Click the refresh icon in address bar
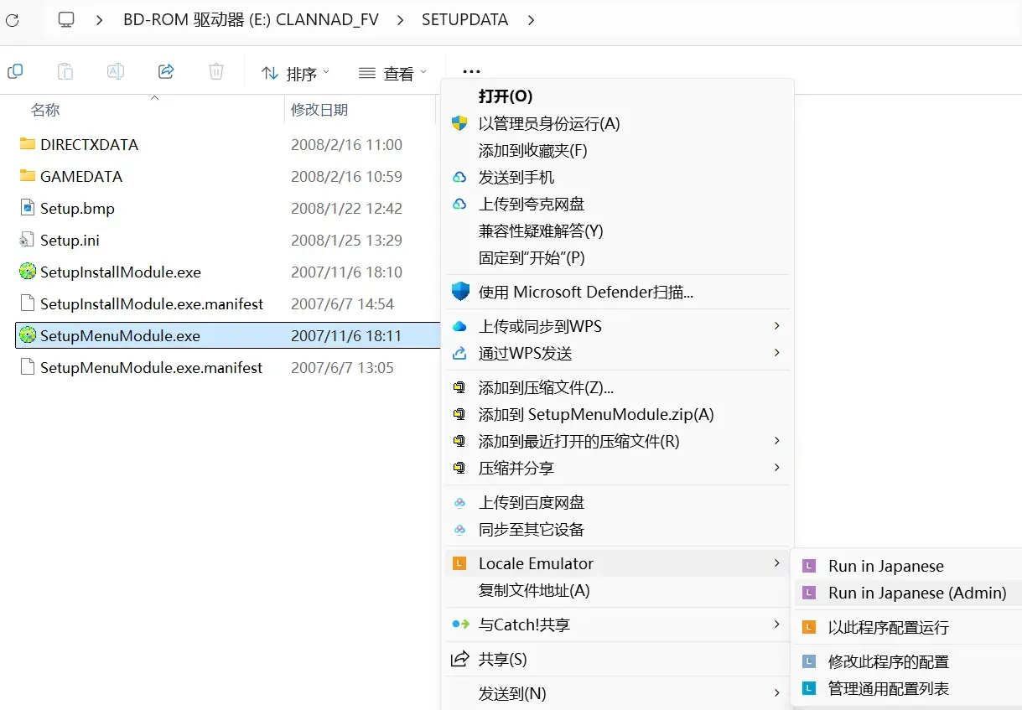The image size is (1022, 710). [11, 19]
